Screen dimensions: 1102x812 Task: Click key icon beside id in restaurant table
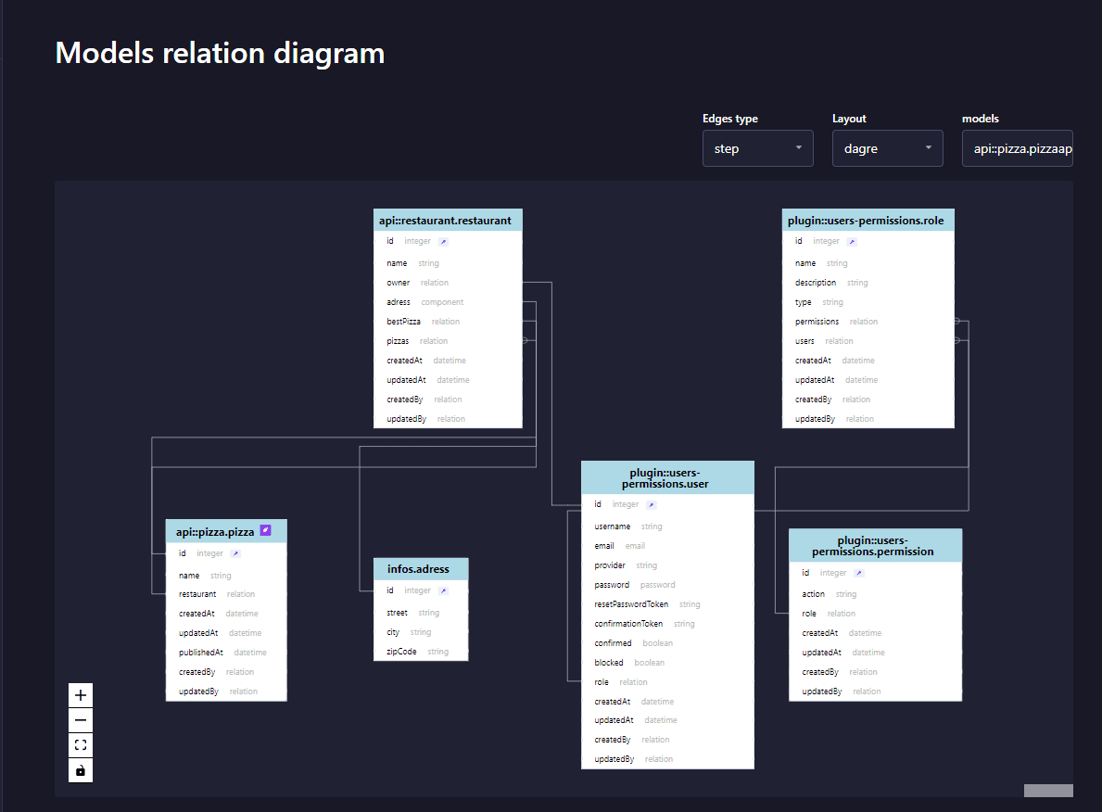pos(443,241)
